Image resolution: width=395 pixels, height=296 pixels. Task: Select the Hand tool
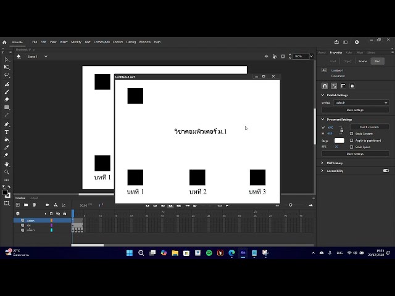7,164
